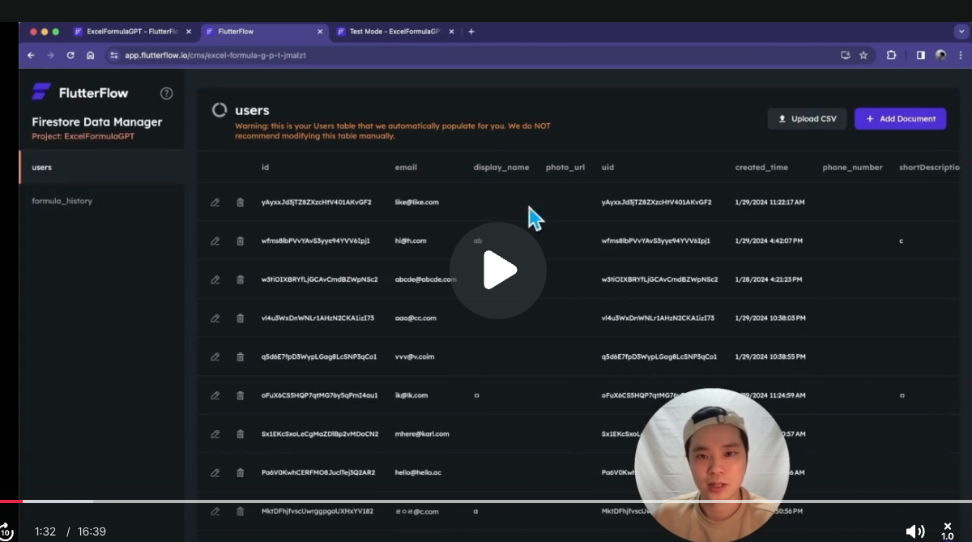
Task: Click the Upload CSV button
Action: (x=807, y=118)
